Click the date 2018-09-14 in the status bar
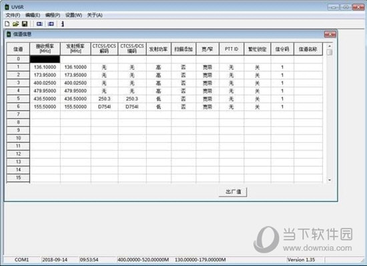The height and width of the screenshot is (266, 367). pyautogui.click(x=55, y=260)
